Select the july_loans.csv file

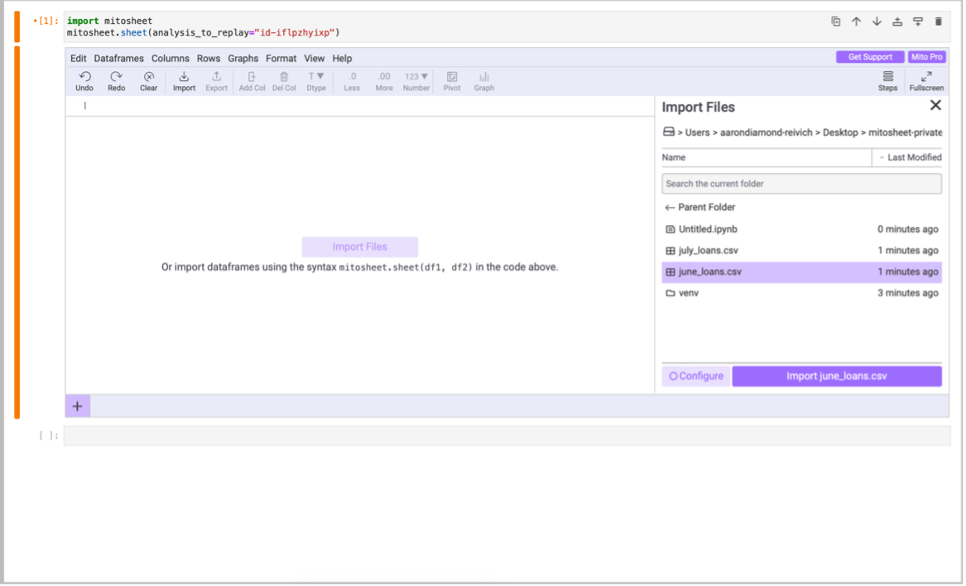[708, 251]
